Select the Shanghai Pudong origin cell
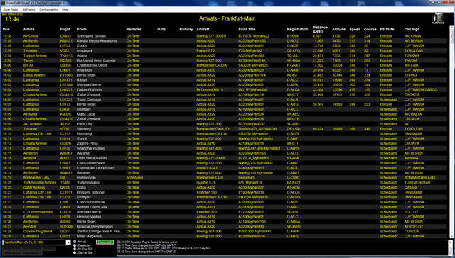Image resolution: width=455 pixels, height=258 pixels. click(92, 148)
